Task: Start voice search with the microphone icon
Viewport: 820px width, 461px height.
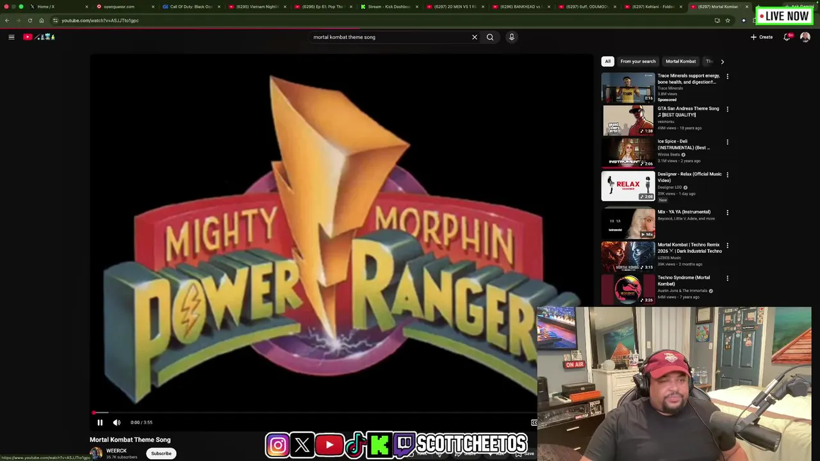Action: [x=512, y=37]
